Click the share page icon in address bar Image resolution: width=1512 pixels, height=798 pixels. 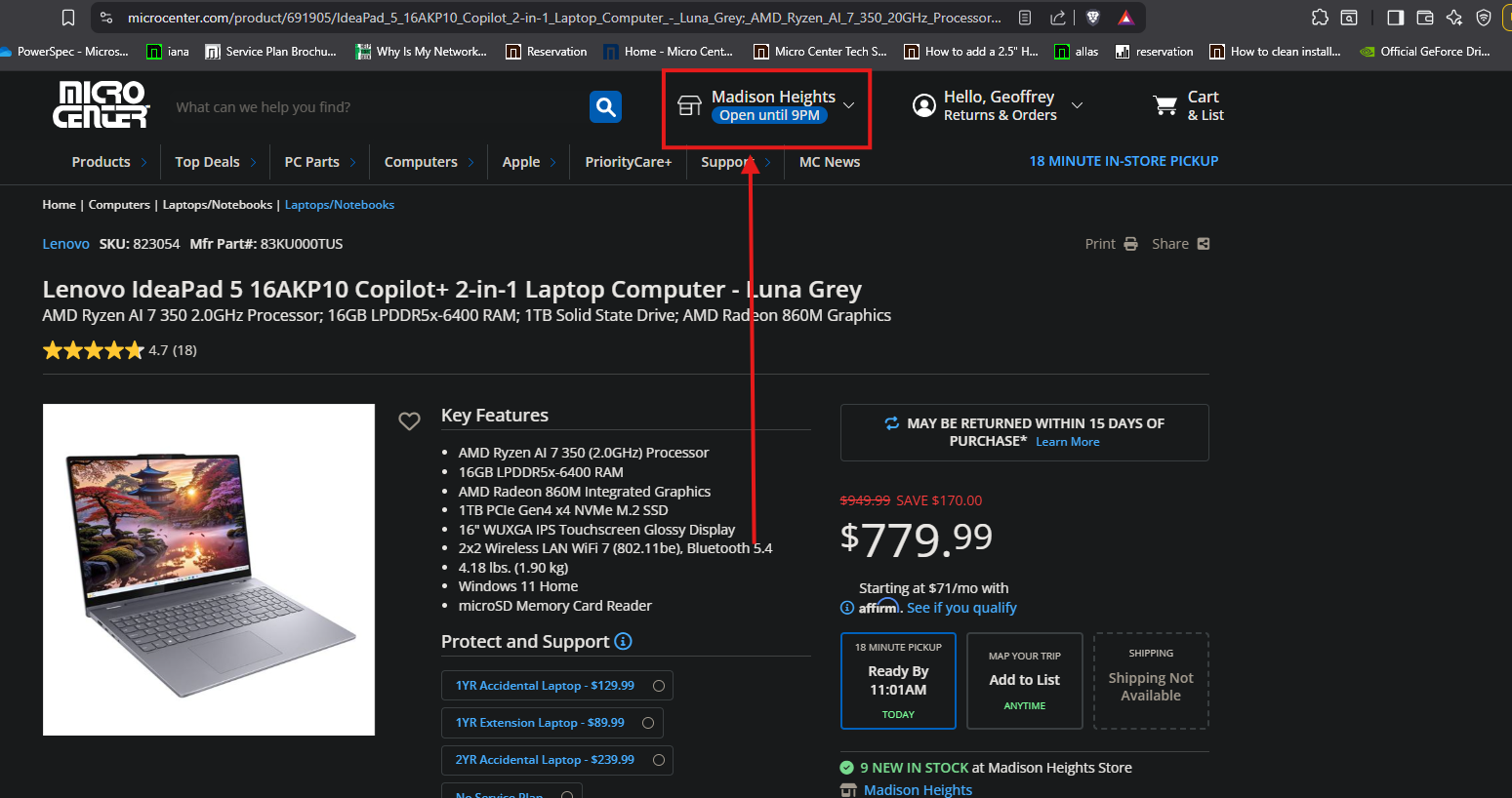point(1058,18)
